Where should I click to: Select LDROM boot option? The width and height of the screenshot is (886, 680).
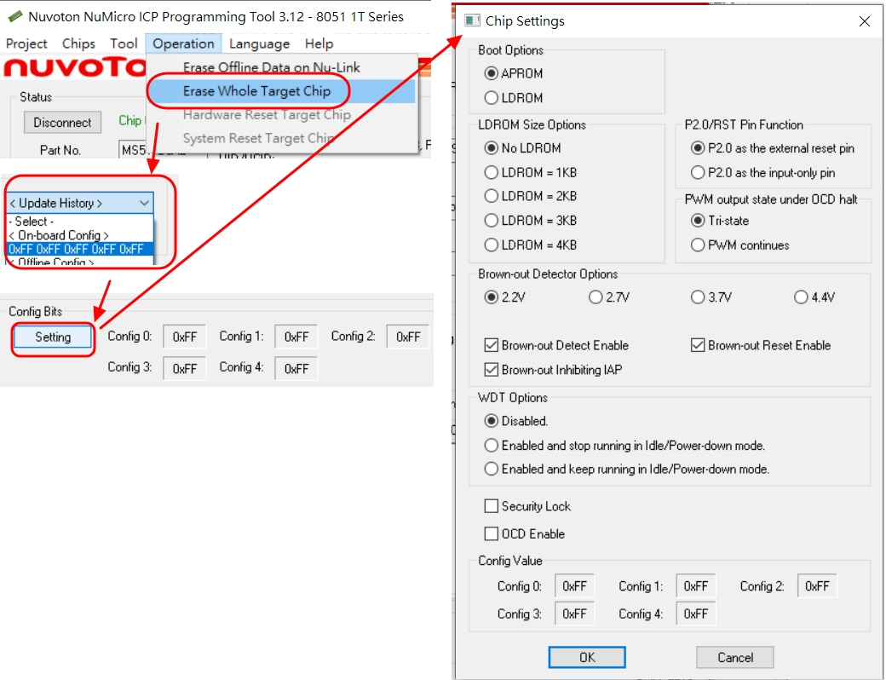coord(514,98)
